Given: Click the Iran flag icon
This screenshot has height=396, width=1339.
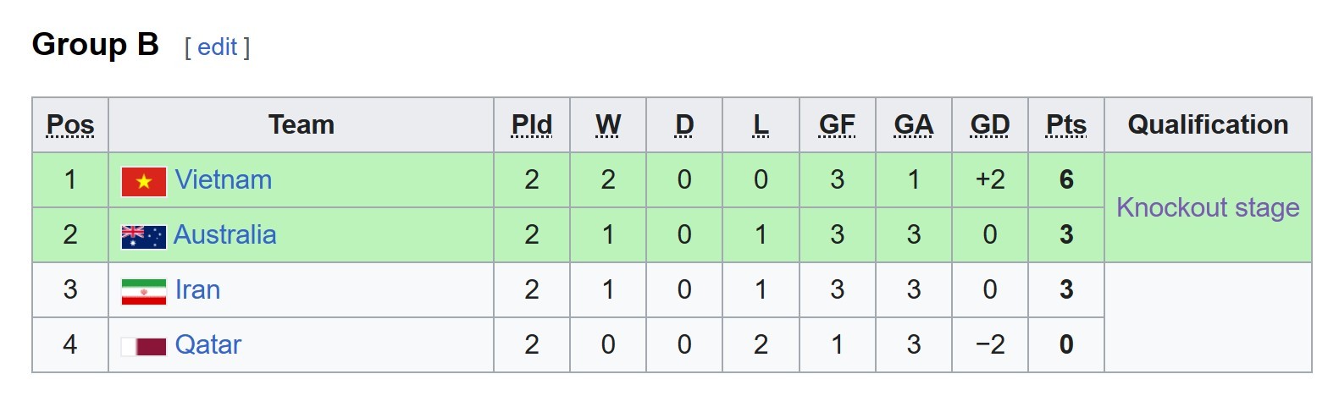Looking at the screenshot, I should pyautogui.click(x=144, y=291).
